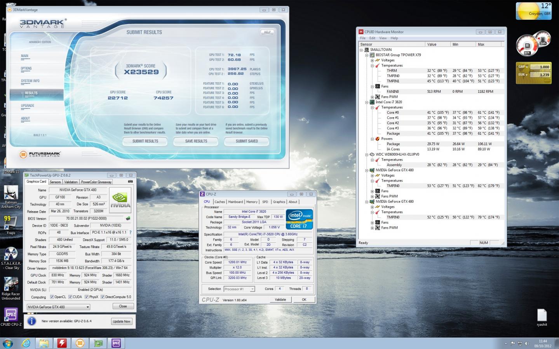Click the GPU-Z camera screenshot icon

(x=130, y=181)
